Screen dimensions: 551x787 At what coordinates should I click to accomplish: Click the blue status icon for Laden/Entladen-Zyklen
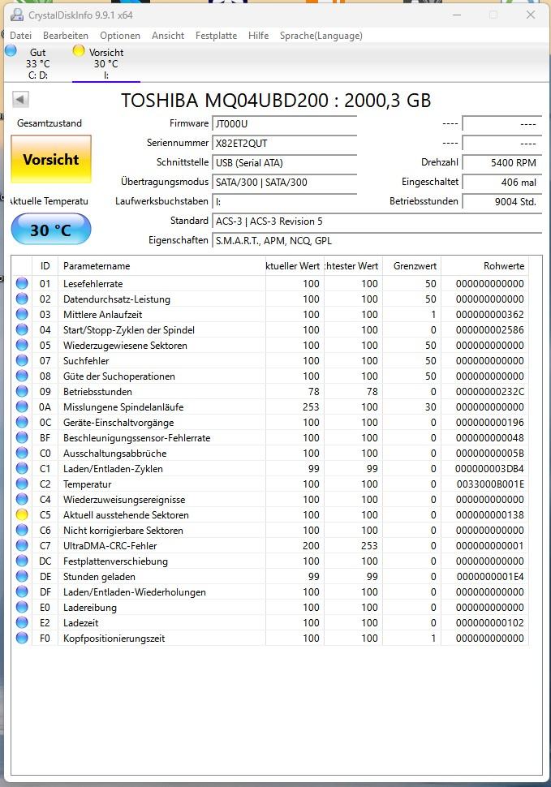[22, 468]
